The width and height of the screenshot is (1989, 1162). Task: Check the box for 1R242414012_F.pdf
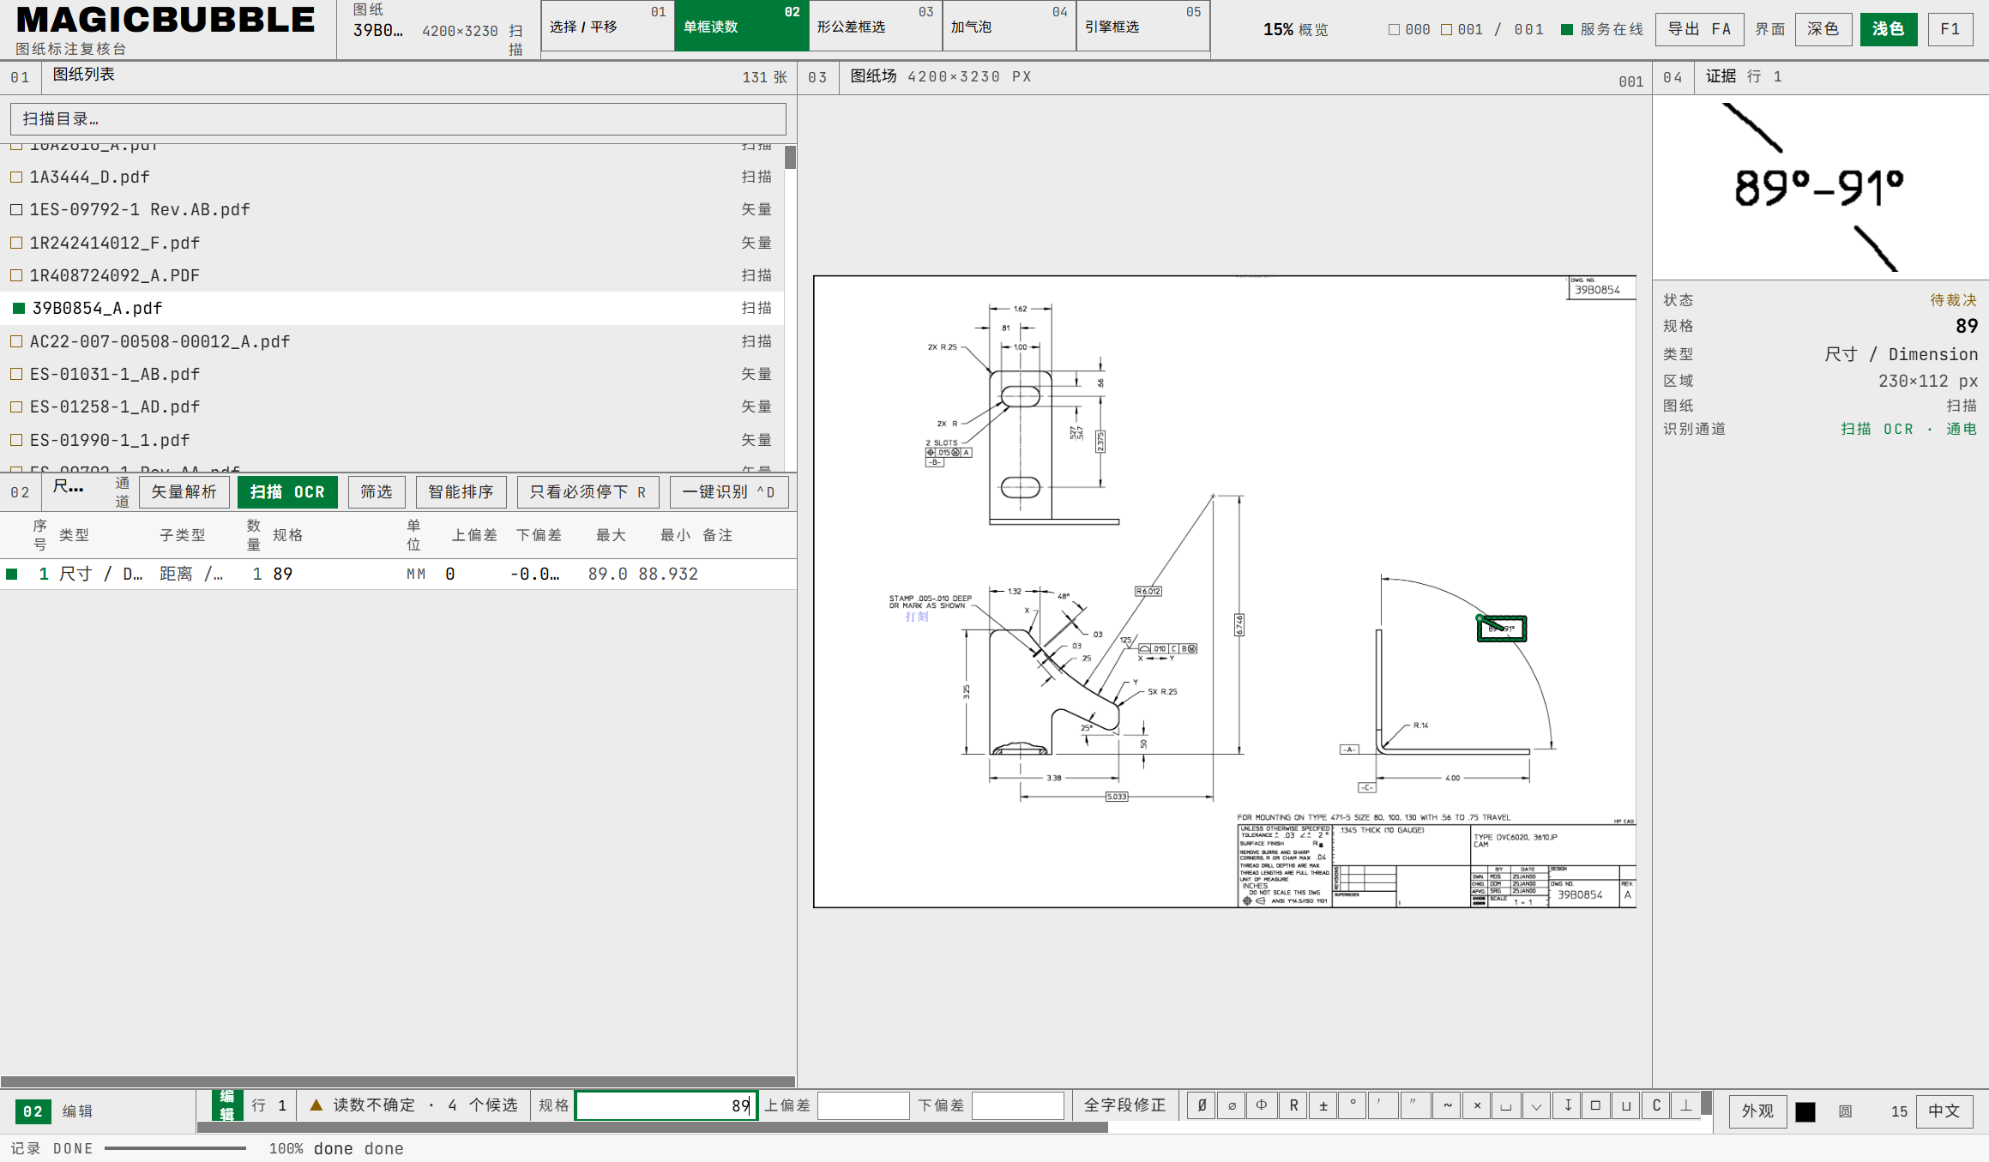pos(16,243)
